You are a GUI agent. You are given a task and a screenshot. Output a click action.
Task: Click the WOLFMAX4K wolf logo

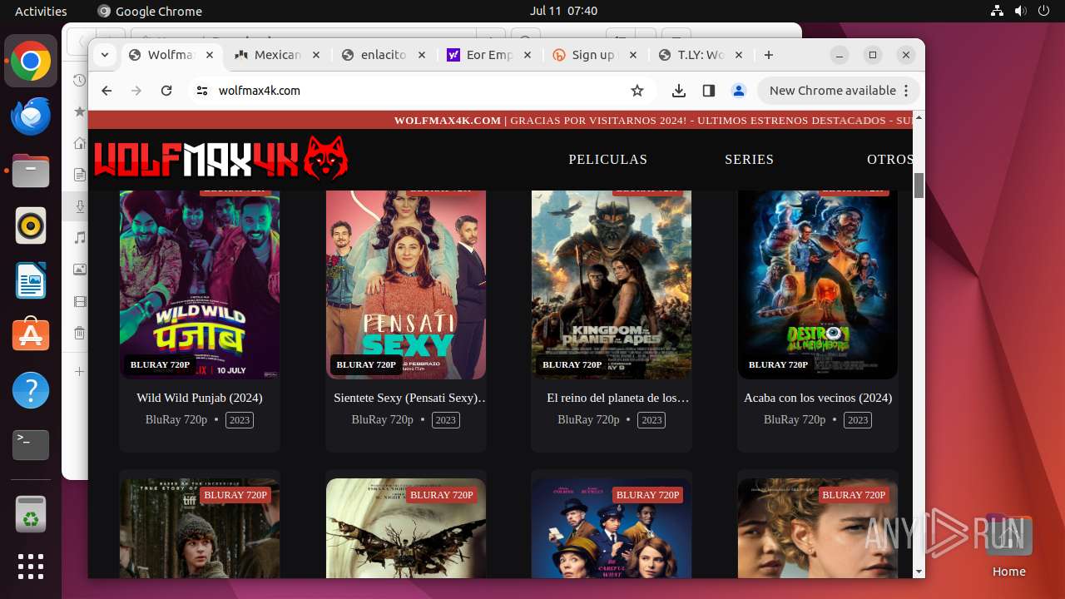click(x=220, y=158)
